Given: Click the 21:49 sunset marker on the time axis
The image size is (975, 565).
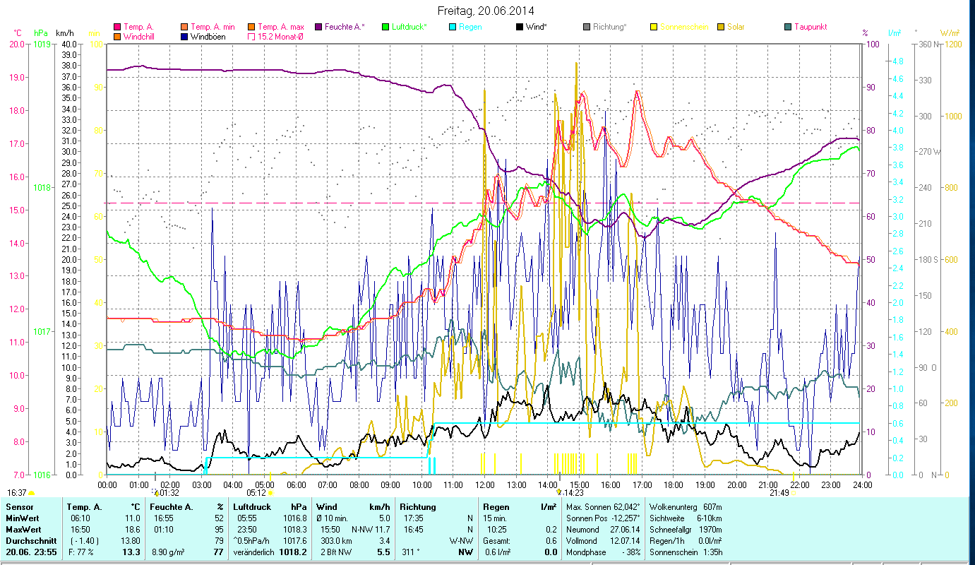Looking at the screenshot, I should (x=779, y=493).
